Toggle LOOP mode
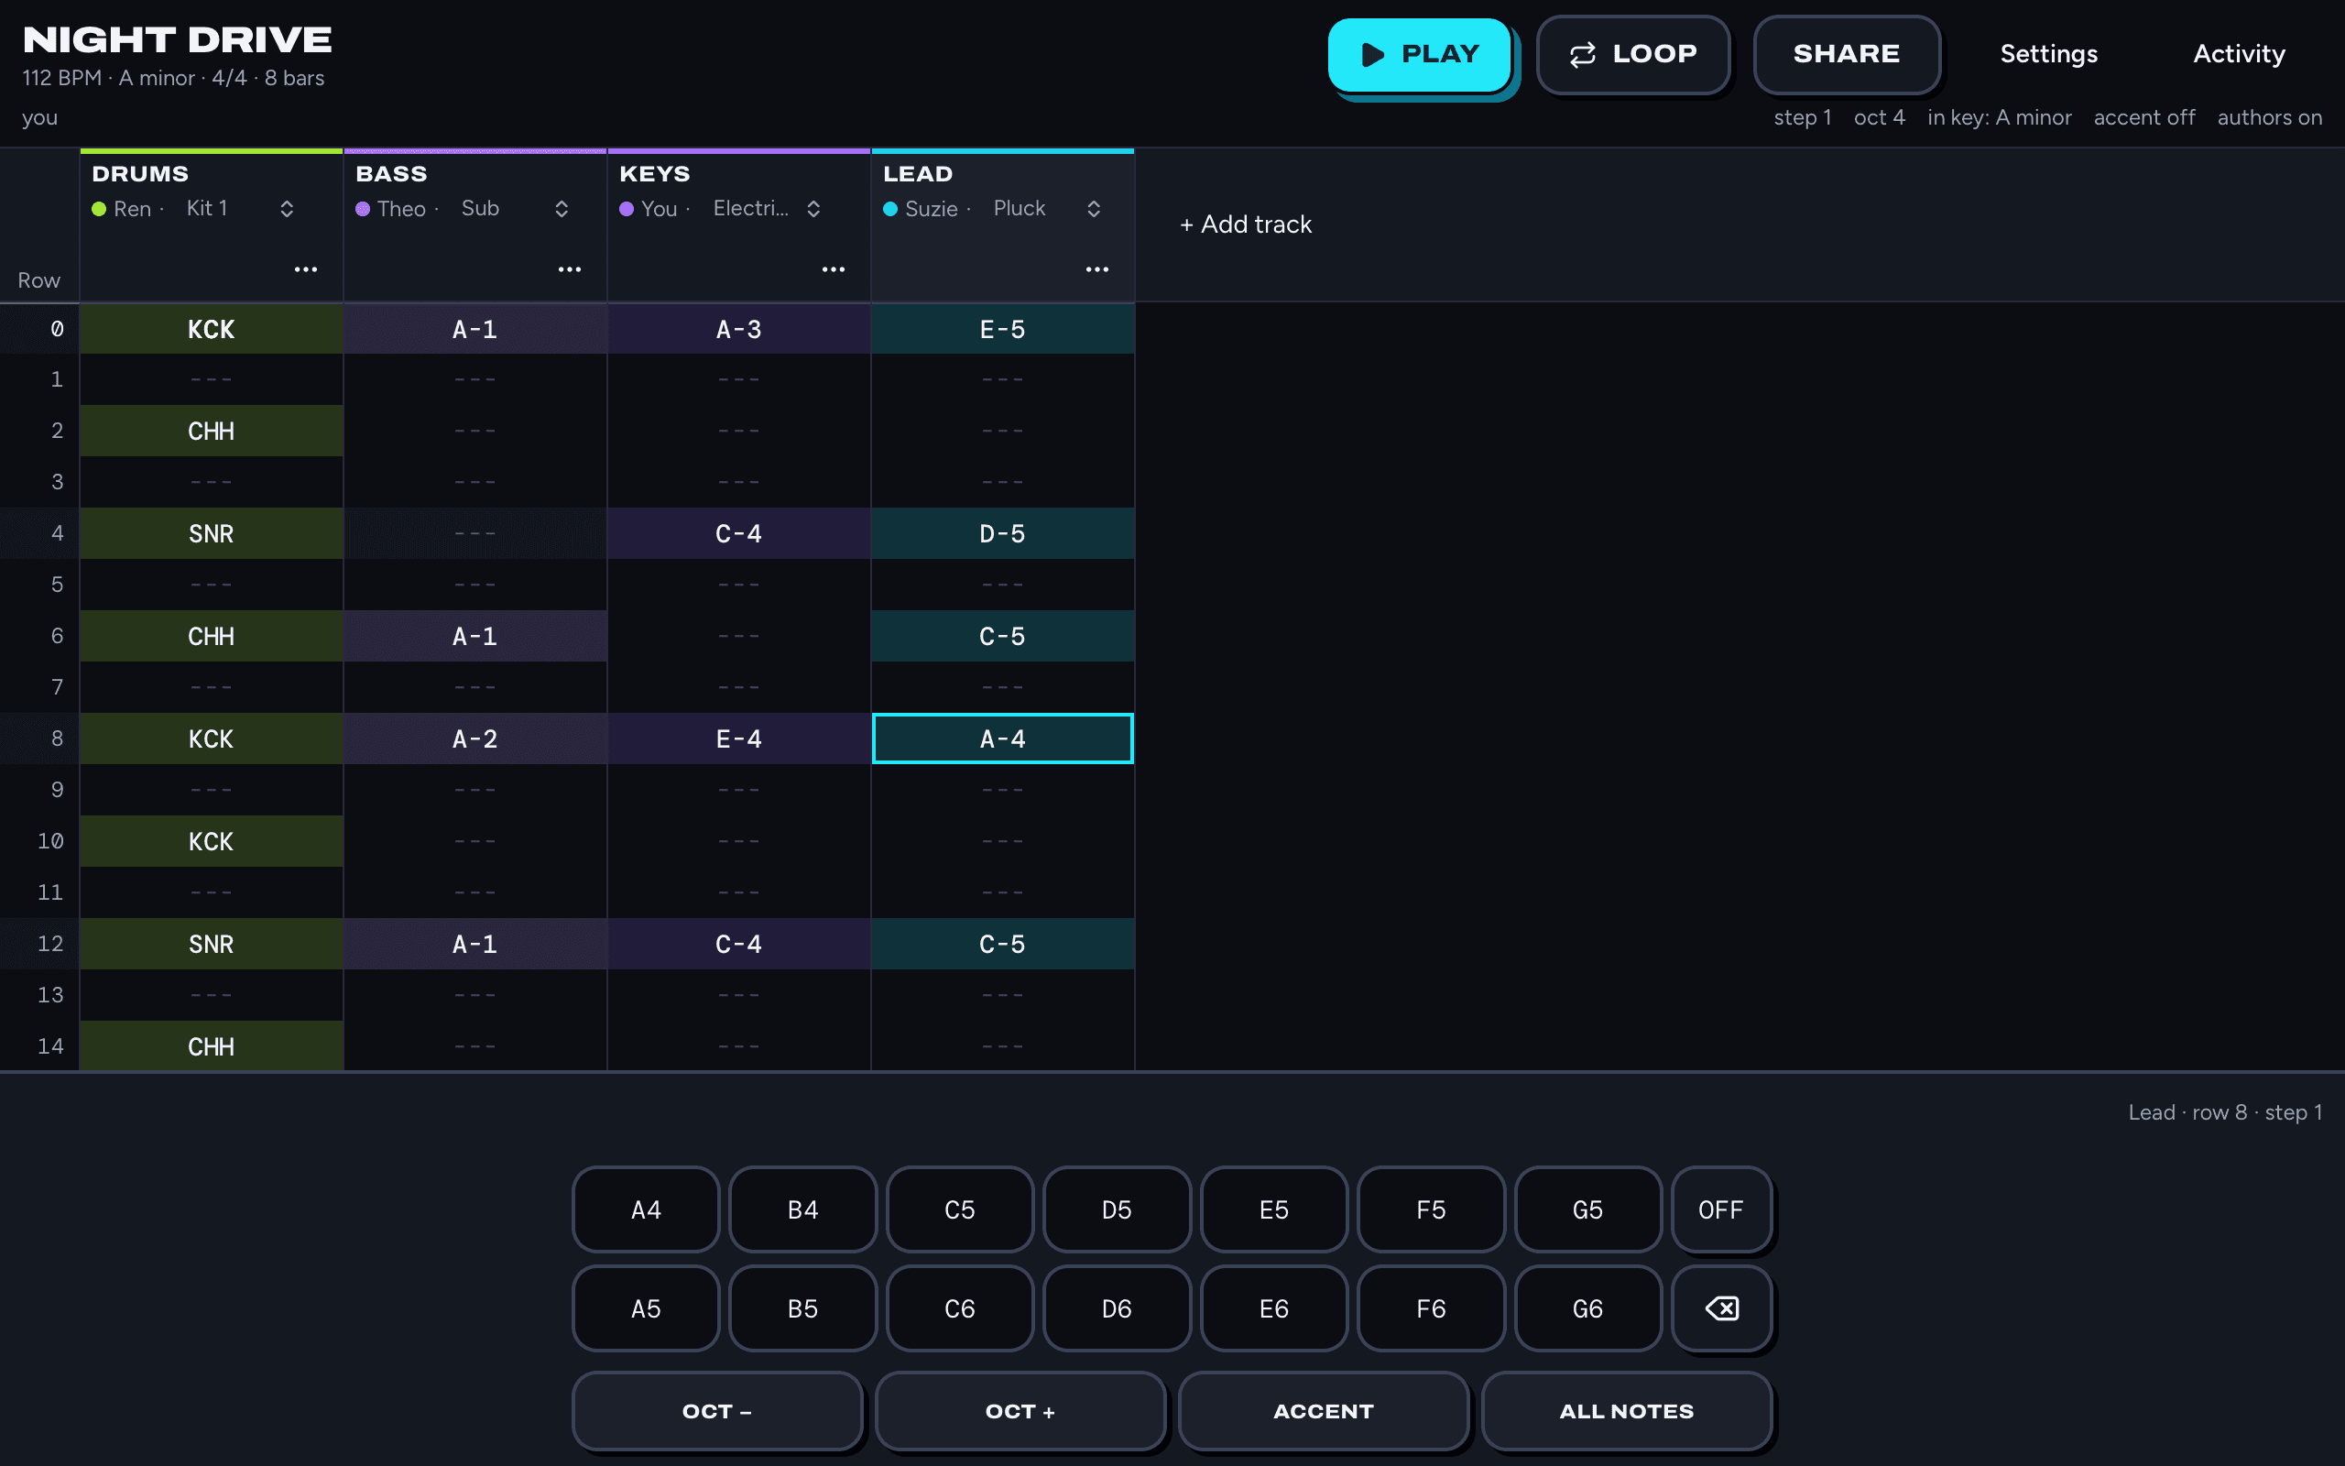Screen dimensions: 2345x1466 coord(1632,54)
